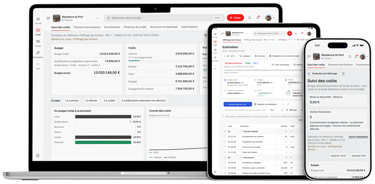
Task: Open Chiffrage des travaux · Rév. 2 tab
Action: point(260,40)
